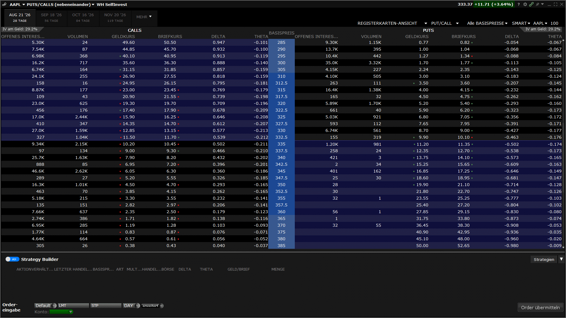Image resolution: width=566 pixels, height=318 pixels.
Task: Select the AUG 21 '26 expiration tab
Action: 20,17
